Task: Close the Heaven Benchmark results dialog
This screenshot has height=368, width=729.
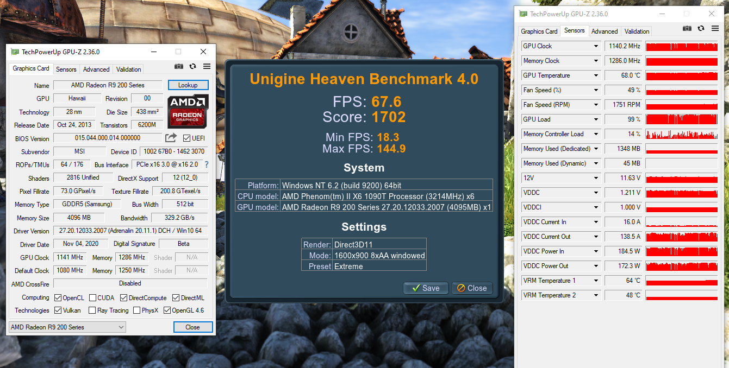Action: click(x=472, y=288)
